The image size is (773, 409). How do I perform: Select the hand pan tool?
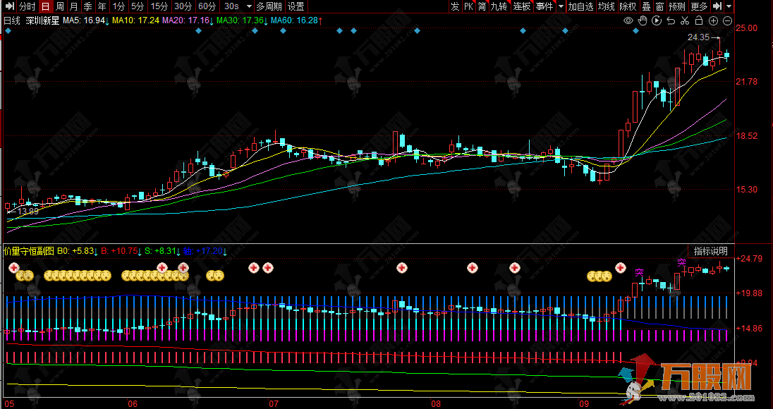tap(642, 20)
